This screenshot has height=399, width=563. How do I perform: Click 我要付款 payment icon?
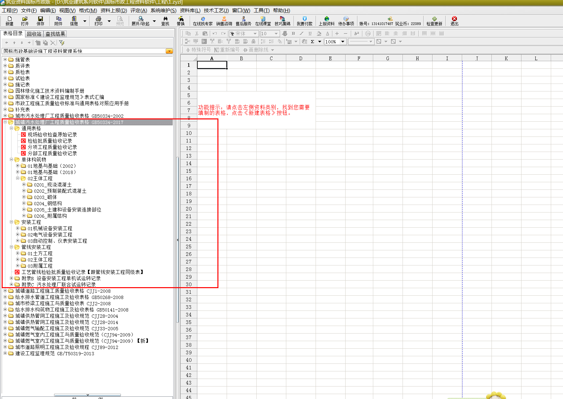coord(304,21)
